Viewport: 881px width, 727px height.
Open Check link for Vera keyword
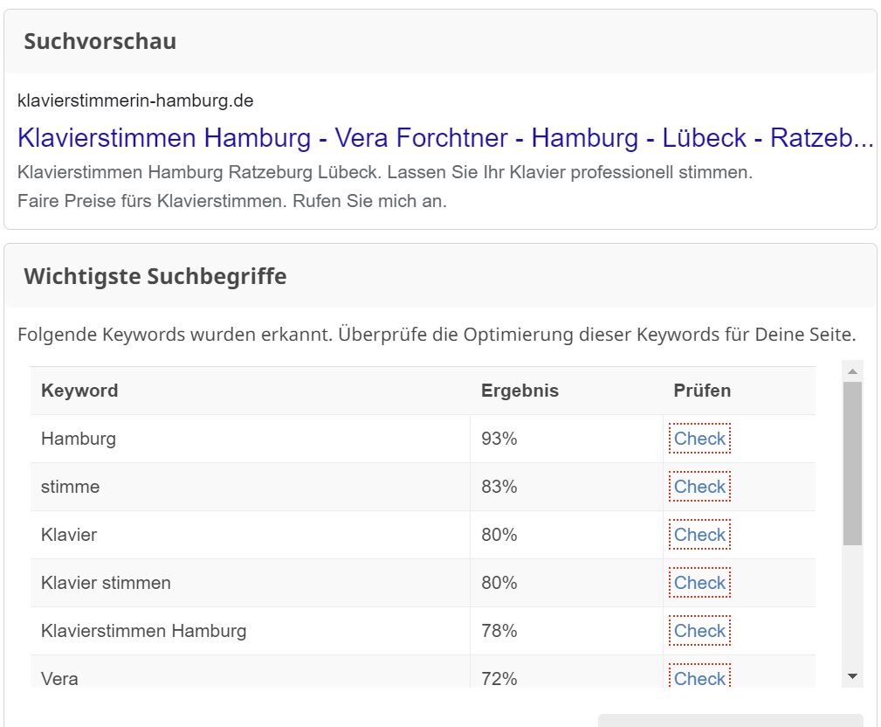coord(699,677)
